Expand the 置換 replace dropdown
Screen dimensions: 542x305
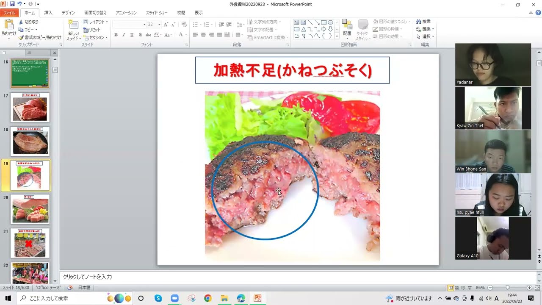pyautogui.click(x=425, y=29)
